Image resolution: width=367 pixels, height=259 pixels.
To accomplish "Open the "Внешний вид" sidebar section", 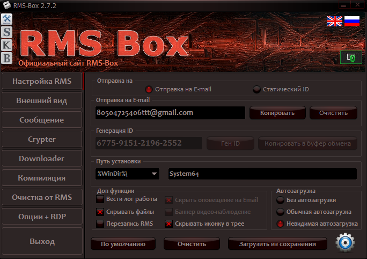I will point(41,100).
